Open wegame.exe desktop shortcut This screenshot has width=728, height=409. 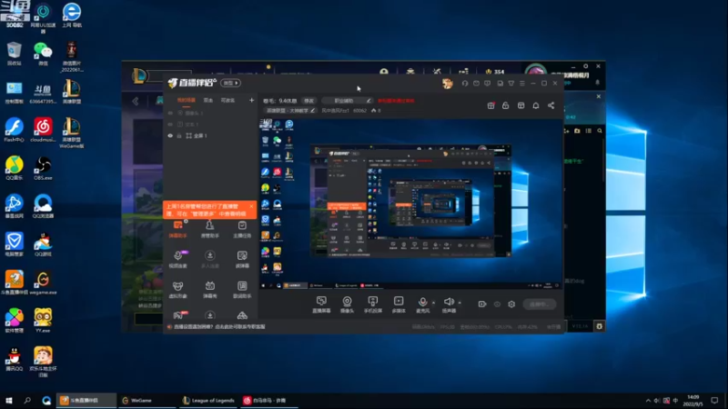tap(43, 284)
